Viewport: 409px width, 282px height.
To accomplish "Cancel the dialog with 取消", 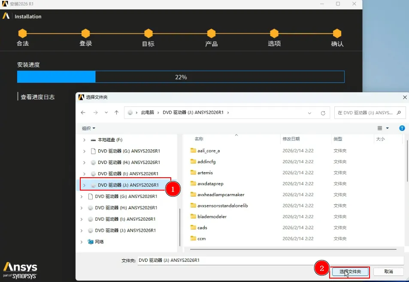I will click(x=388, y=272).
